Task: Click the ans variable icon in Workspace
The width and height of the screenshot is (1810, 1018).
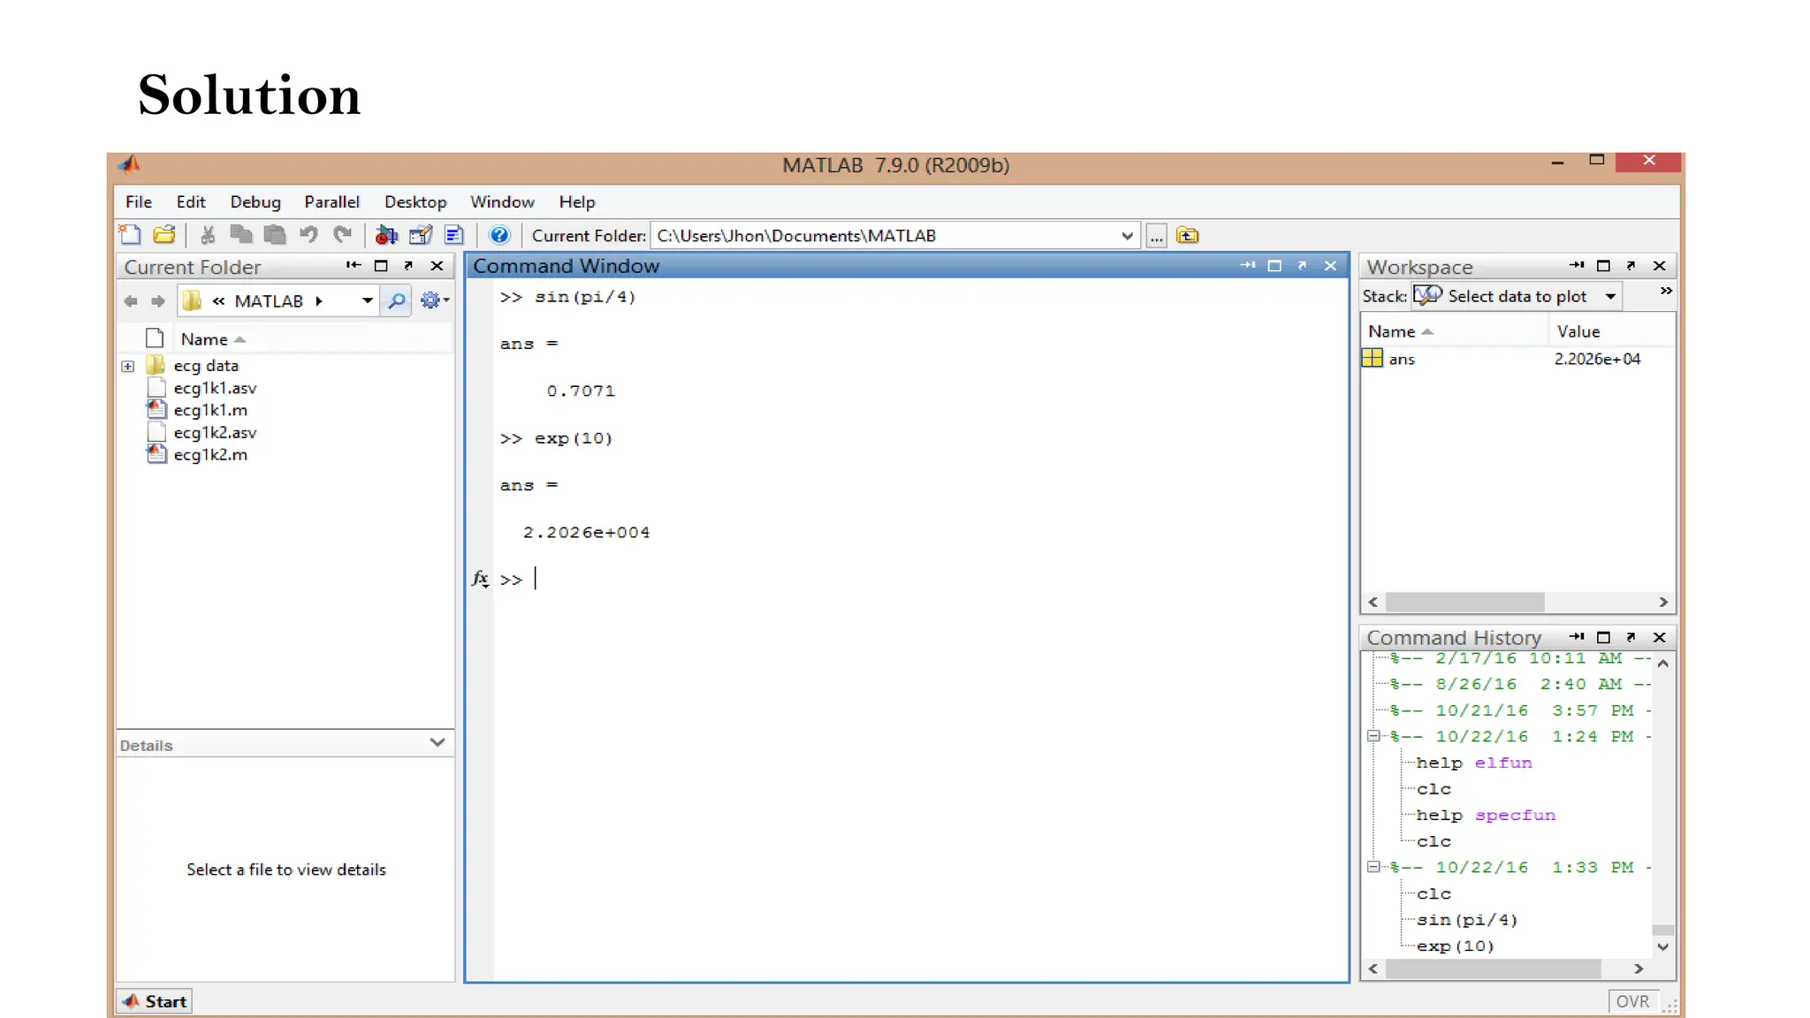Action: click(x=1373, y=358)
